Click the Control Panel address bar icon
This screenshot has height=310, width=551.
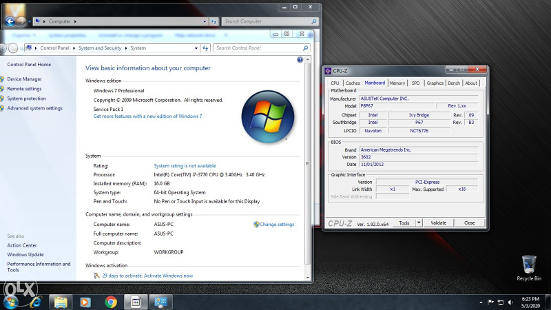pyautogui.click(x=29, y=48)
